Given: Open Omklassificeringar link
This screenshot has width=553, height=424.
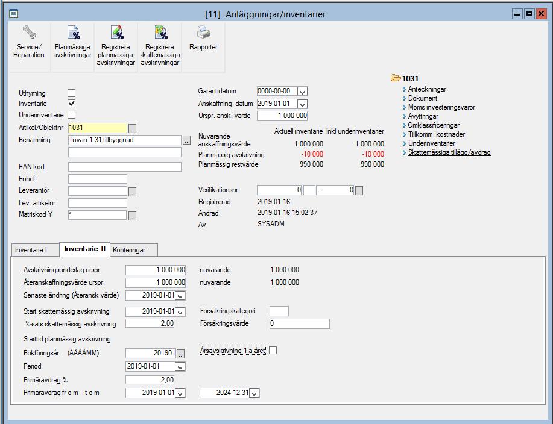Looking at the screenshot, I should (x=434, y=125).
